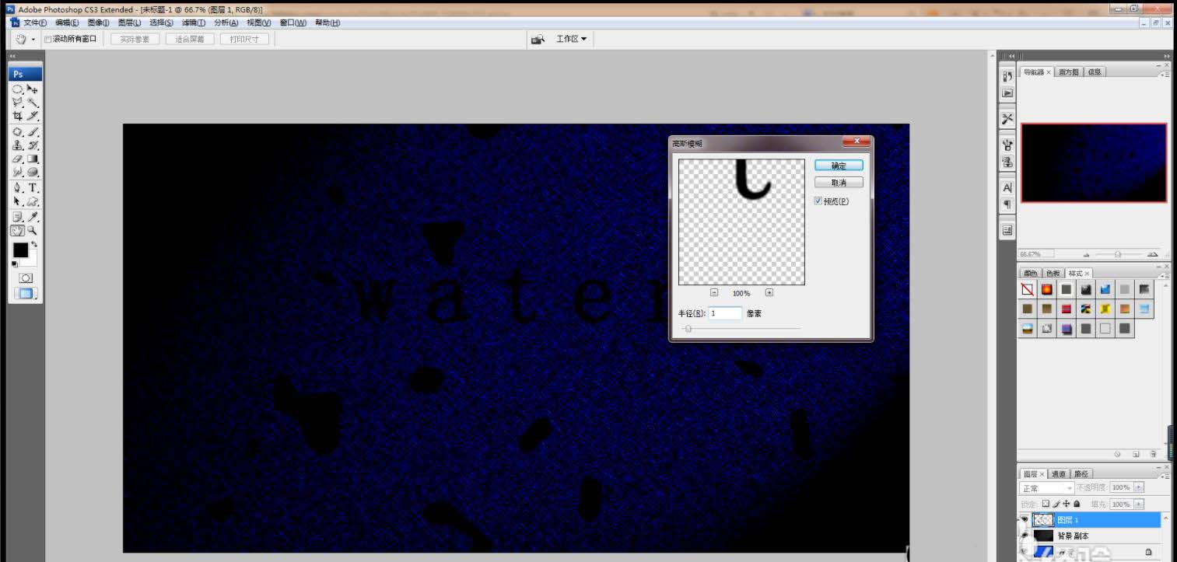The height and width of the screenshot is (562, 1177).
Task: Open the Paragraph panel dock icon
Action: [1007, 204]
